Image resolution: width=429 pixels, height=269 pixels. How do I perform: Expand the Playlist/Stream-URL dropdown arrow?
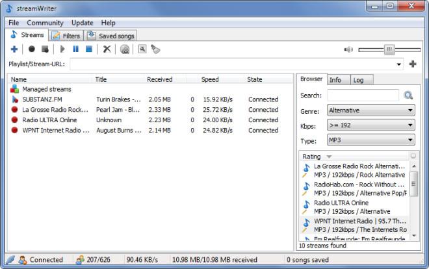coord(398,64)
